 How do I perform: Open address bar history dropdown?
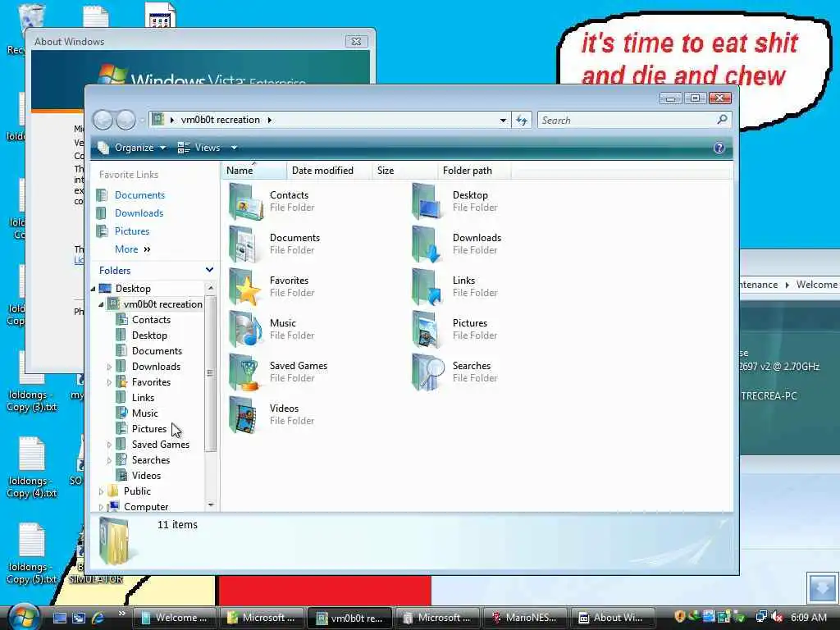point(503,120)
